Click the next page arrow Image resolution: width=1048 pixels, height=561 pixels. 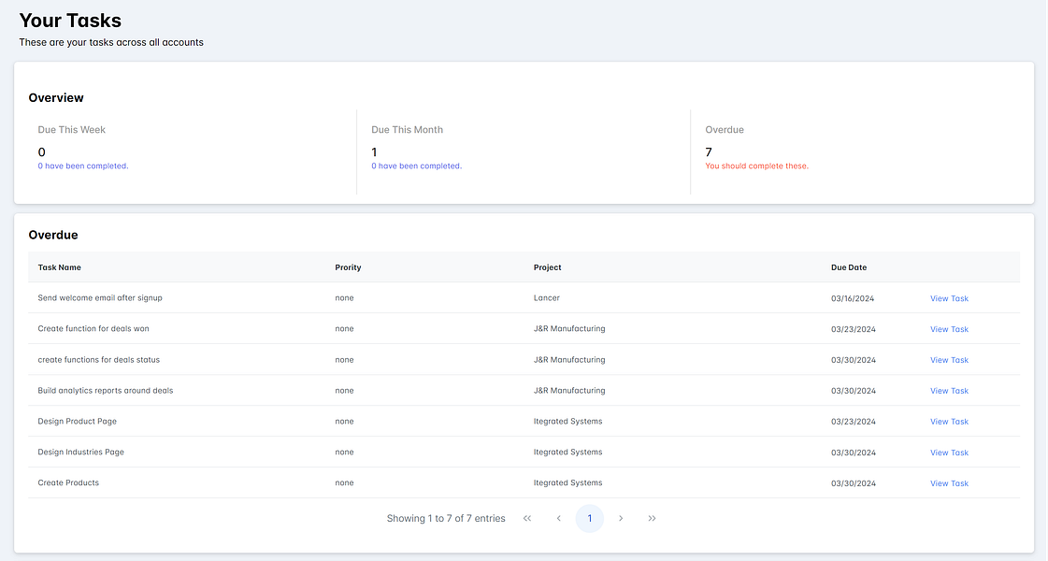pos(621,518)
